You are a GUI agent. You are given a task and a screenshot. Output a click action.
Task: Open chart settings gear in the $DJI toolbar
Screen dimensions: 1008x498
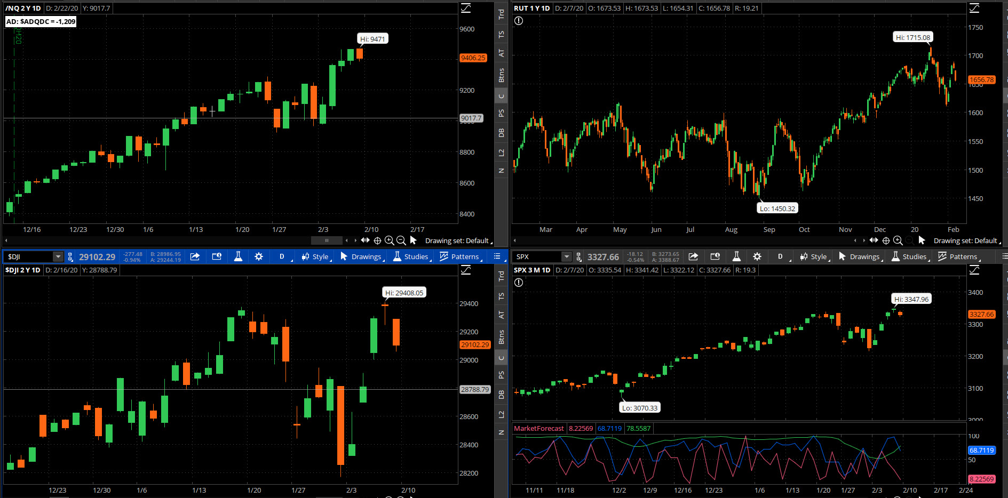pos(259,256)
